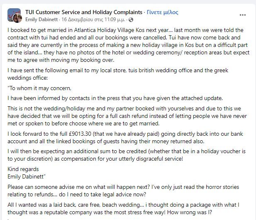This screenshot has height=220, width=256.
Task: Open the post options three-dot menu
Action: pyautogui.click(x=243, y=15)
